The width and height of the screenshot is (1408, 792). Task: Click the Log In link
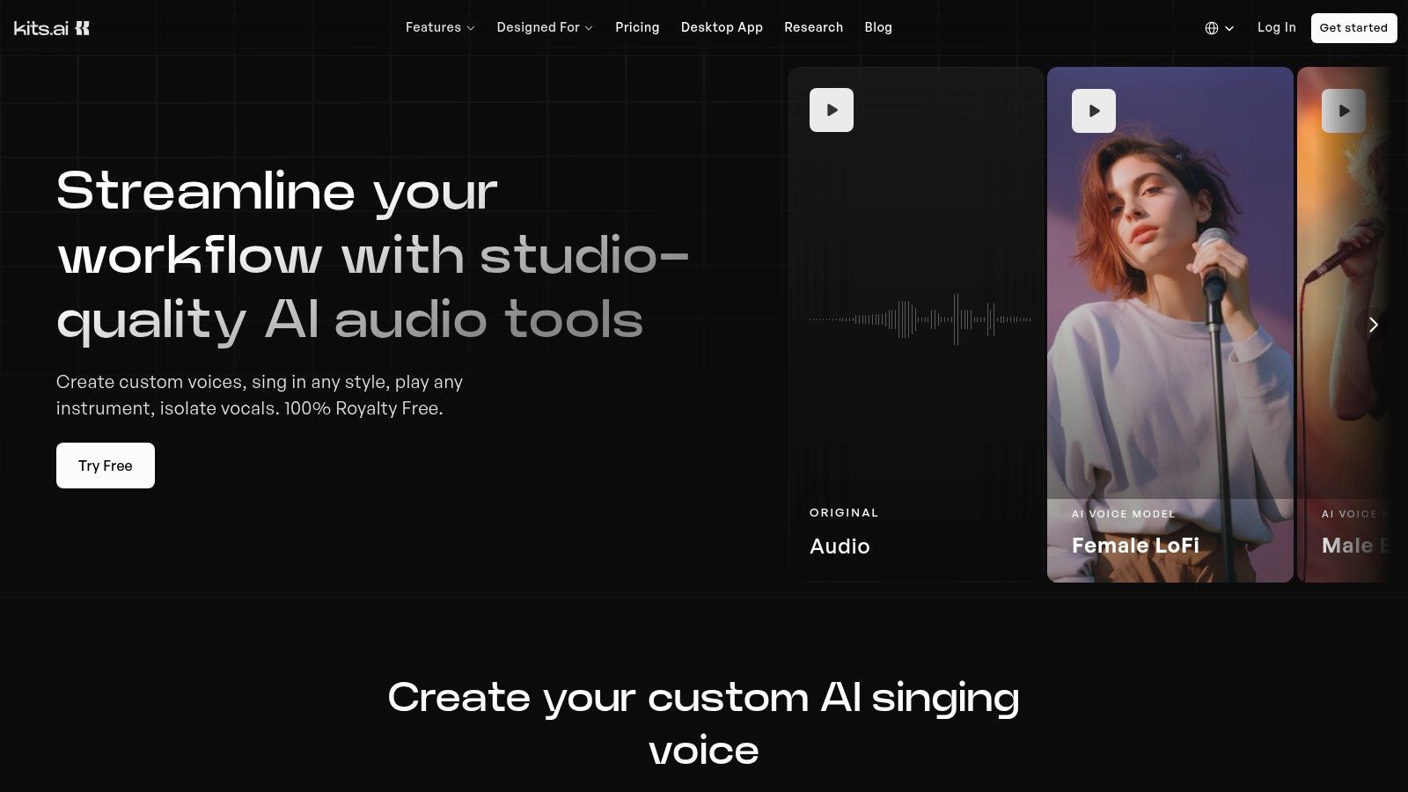(x=1276, y=27)
